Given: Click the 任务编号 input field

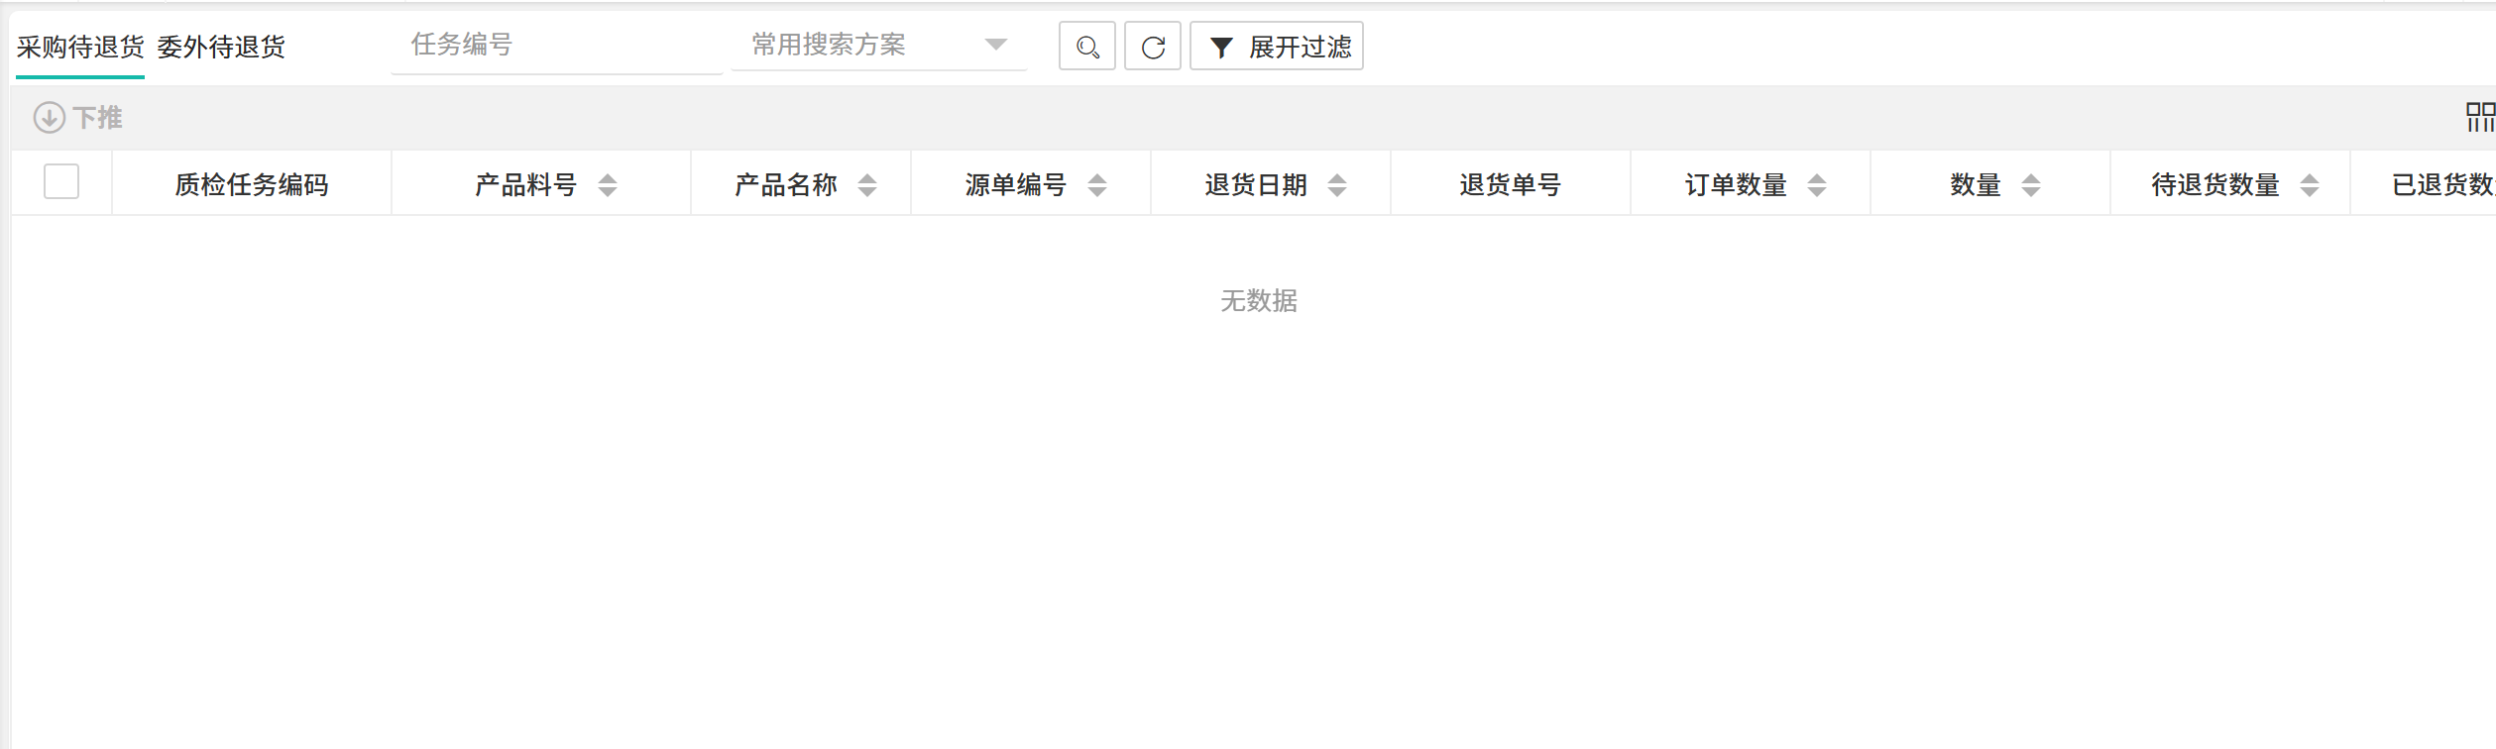Looking at the screenshot, I should [x=555, y=46].
